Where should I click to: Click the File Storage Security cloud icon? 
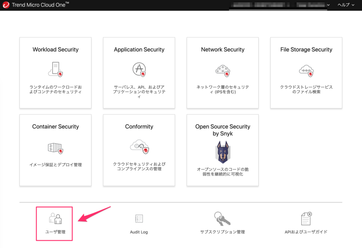click(306, 69)
